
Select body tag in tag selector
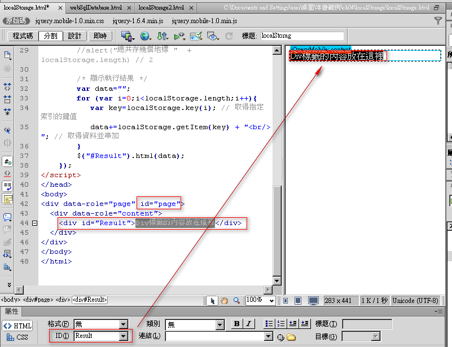click(x=11, y=300)
